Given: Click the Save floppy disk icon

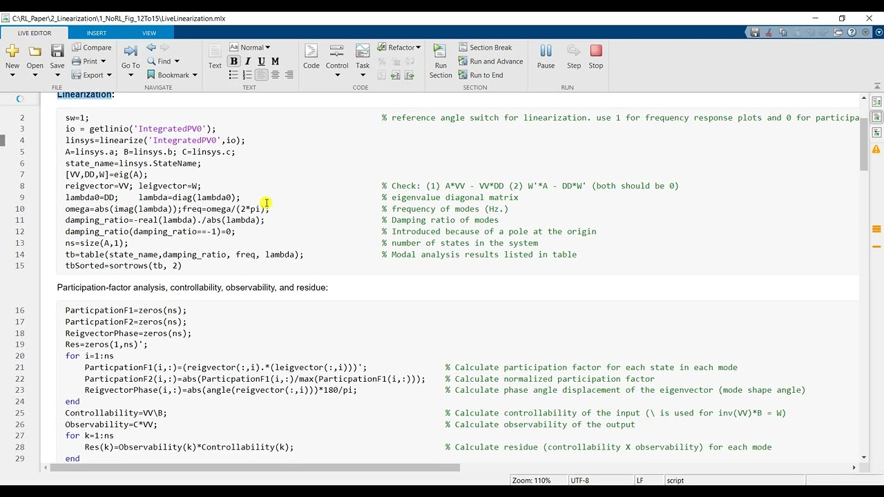Looking at the screenshot, I should pos(57,51).
